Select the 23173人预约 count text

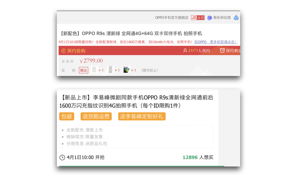(199, 50)
